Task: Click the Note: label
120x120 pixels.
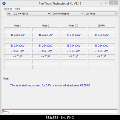Action: [6, 79]
